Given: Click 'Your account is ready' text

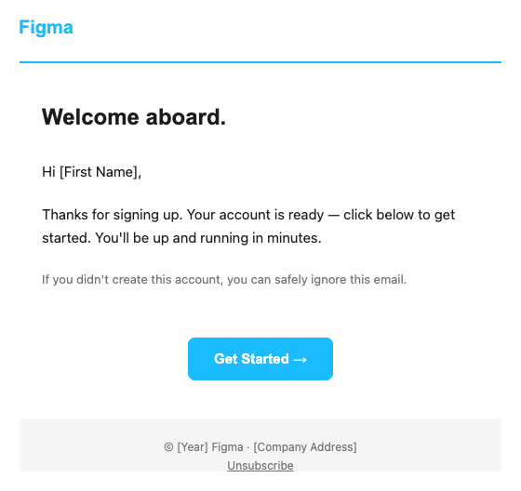Looking at the screenshot, I should 255,215.
